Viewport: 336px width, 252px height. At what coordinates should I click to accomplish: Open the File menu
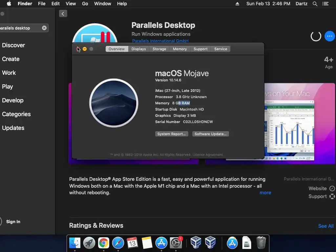point(42,4)
